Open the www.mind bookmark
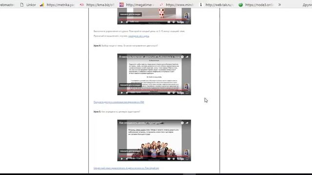The width and height of the screenshot is (312, 175). [x=176, y=5]
